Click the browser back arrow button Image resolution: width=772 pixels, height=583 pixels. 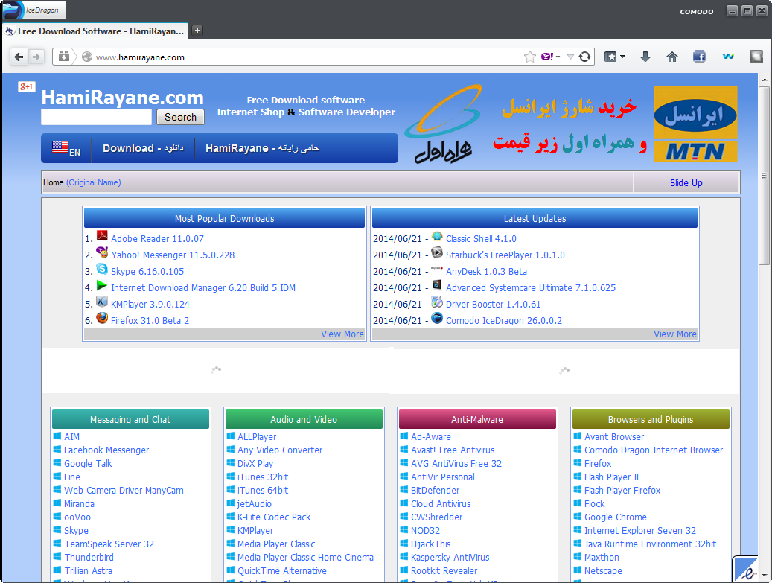click(x=19, y=57)
